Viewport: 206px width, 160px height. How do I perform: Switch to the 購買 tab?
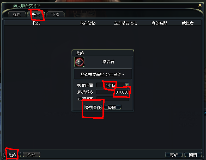[x=17, y=14]
